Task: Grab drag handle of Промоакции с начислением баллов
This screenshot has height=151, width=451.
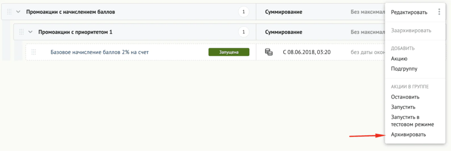Action: point(9,12)
